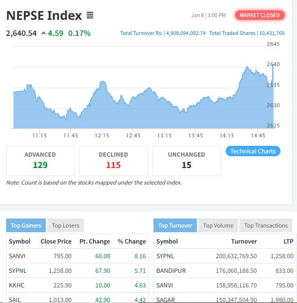This screenshot has width=297, height=303.
Task: Switch to the Top Volume tab
Action: coord(218,225)
